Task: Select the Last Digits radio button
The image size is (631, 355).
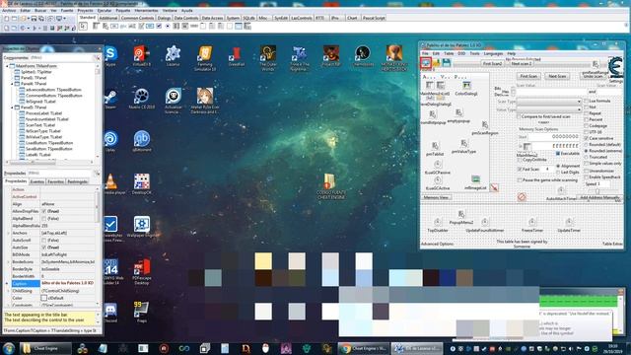Action: (x=558, y=173)
